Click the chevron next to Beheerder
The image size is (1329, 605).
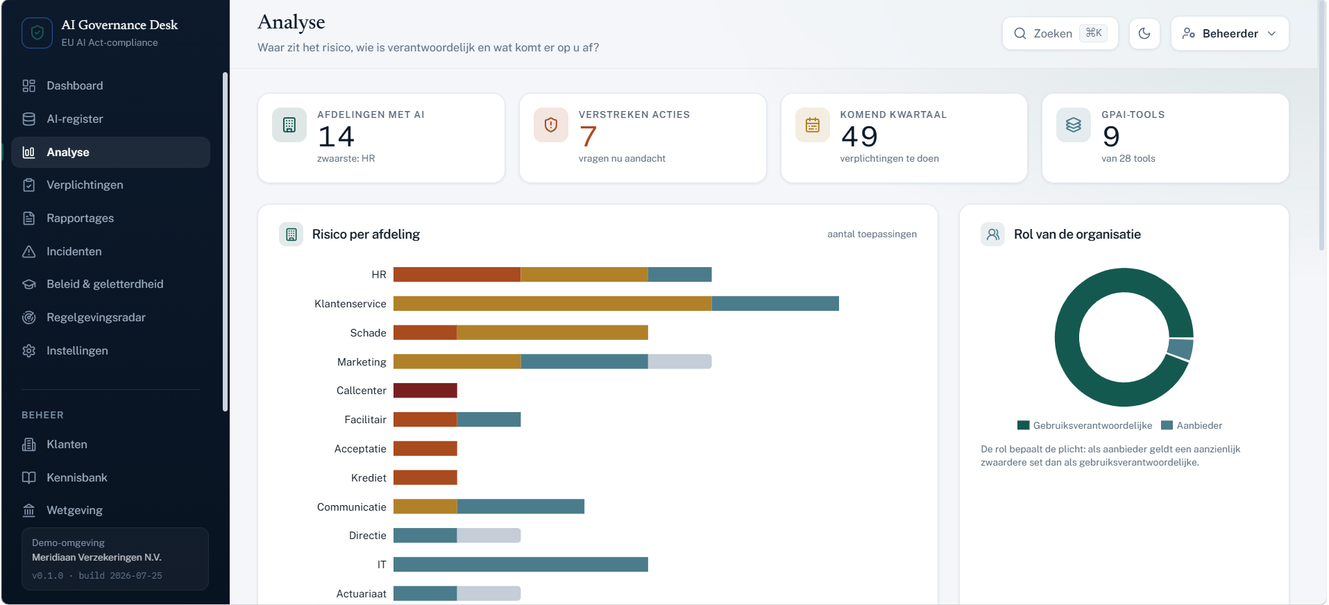pos(1271,33)
